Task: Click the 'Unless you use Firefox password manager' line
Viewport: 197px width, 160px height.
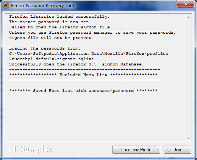Action: (x=92, y=33)
